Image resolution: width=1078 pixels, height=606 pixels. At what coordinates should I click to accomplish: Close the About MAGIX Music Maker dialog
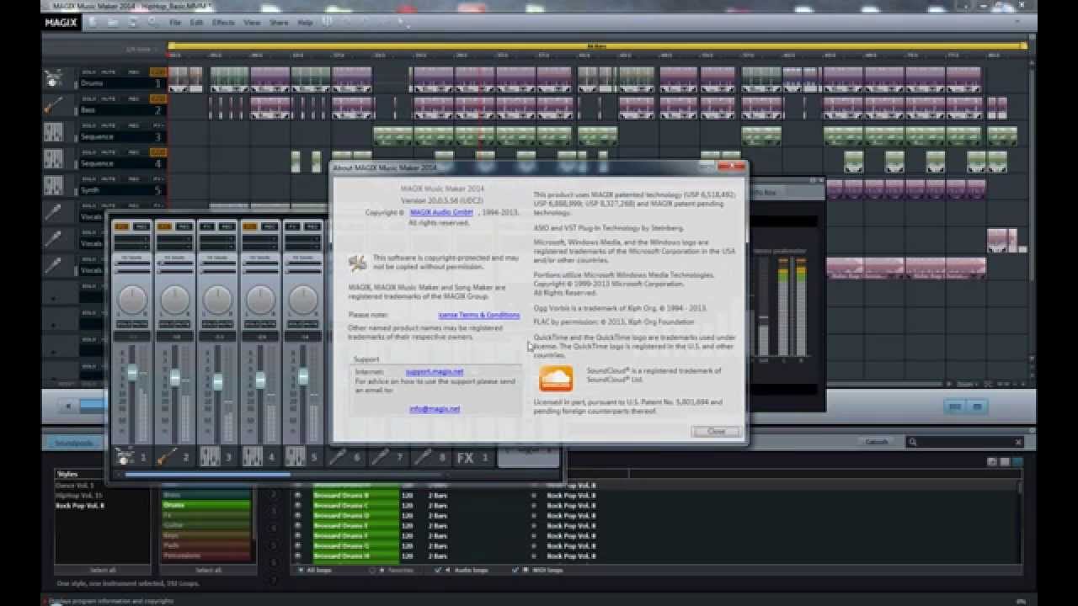tap(717, 431)
